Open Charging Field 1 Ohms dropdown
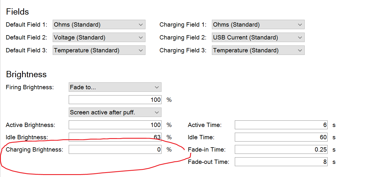The width and height of the screenshot is (384, 177). click(258, 25)
